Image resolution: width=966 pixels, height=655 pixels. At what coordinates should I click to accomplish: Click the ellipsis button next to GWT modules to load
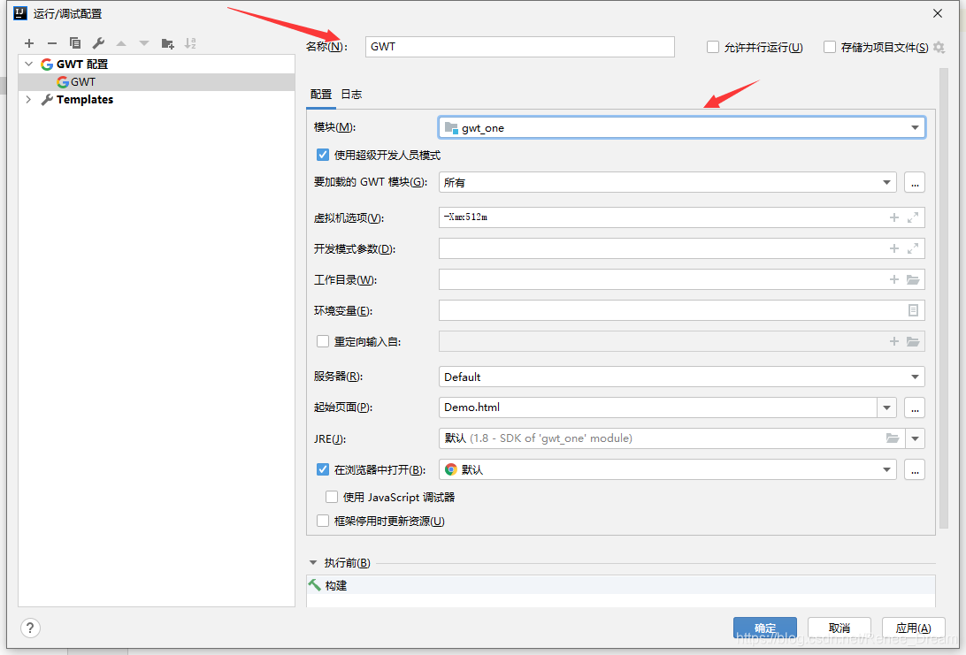(915, 183)
